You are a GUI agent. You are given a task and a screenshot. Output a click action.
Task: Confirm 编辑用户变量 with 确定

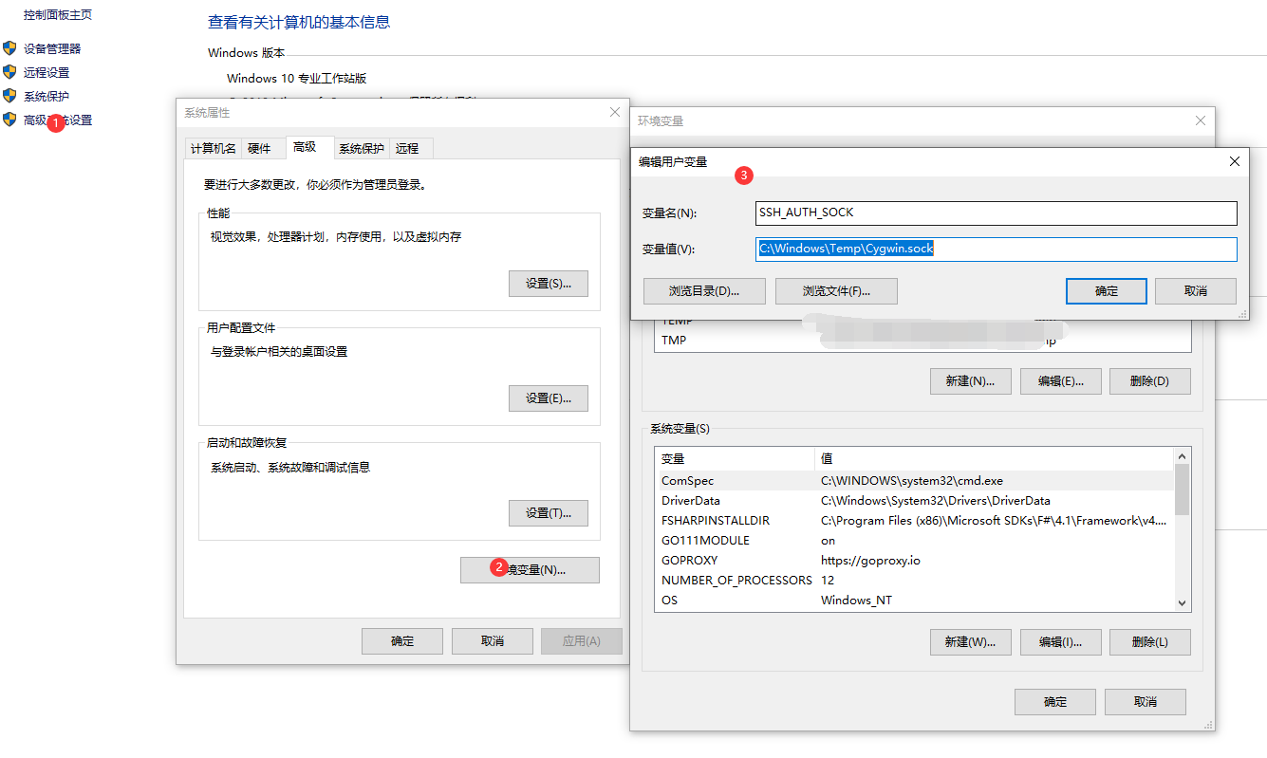(x=1107, y=291)
